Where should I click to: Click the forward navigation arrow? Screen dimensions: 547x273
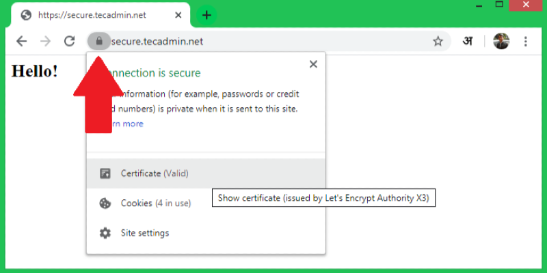45,42
